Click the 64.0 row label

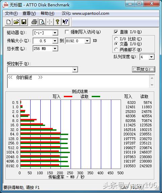click(14, 134)
